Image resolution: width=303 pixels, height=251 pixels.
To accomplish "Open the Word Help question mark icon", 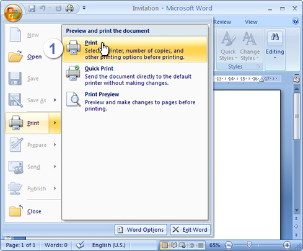I will pos(296,21).
